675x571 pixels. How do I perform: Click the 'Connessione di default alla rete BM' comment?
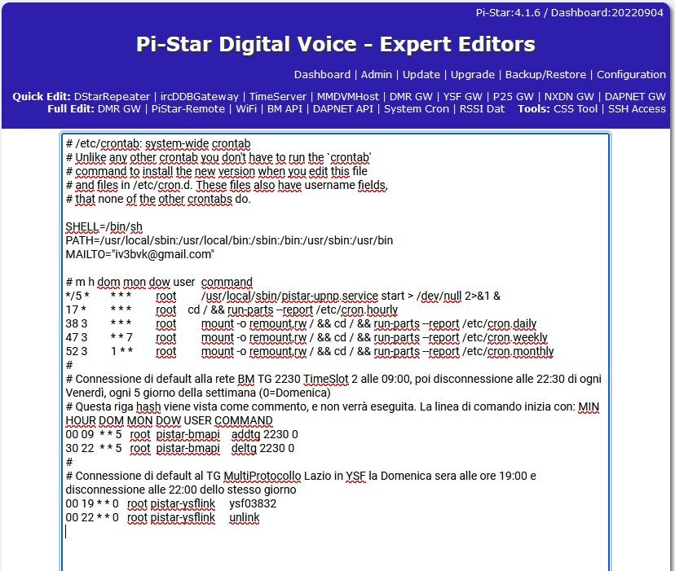point(333,386)
